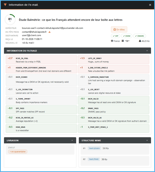Click the weight icon beside 46.23 Ko
The image size is (155, 172).
(140, 41)
